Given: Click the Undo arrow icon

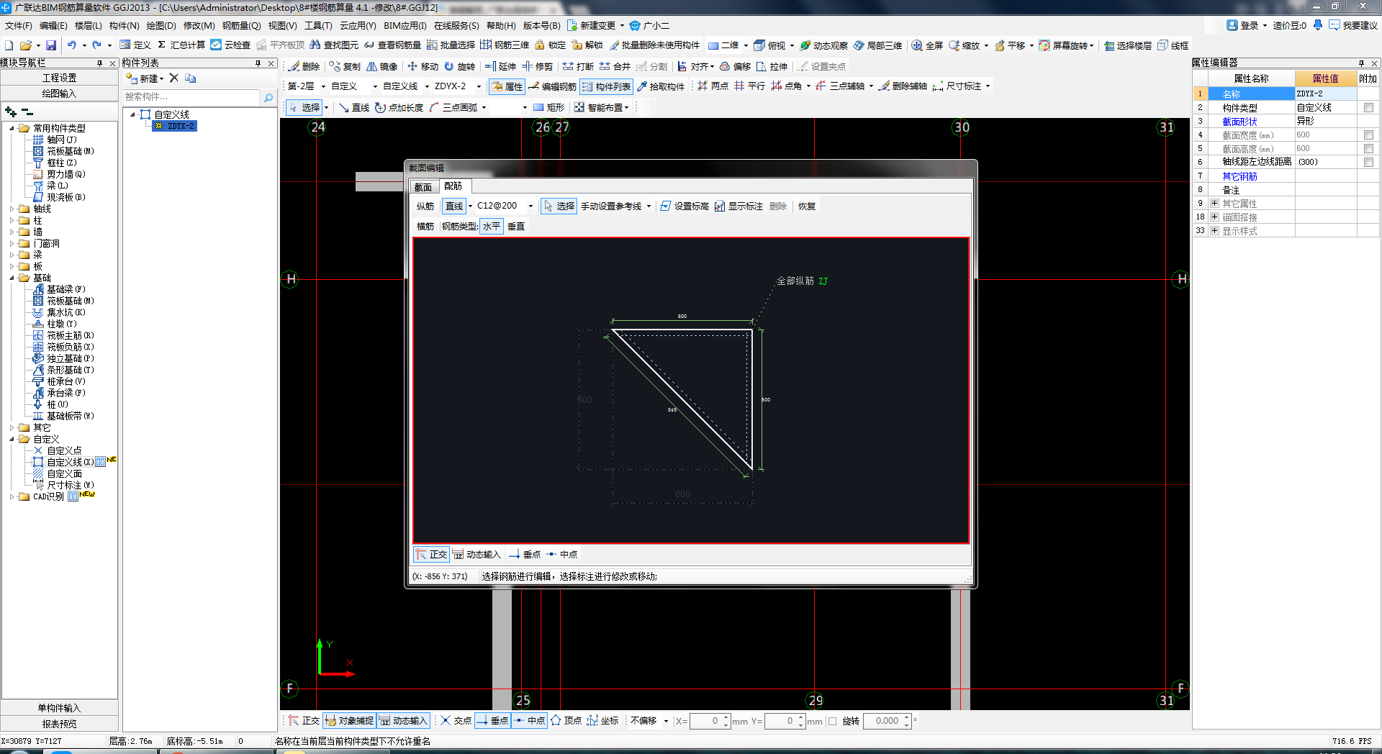Looking at the screenshot, I should point(71,45).
